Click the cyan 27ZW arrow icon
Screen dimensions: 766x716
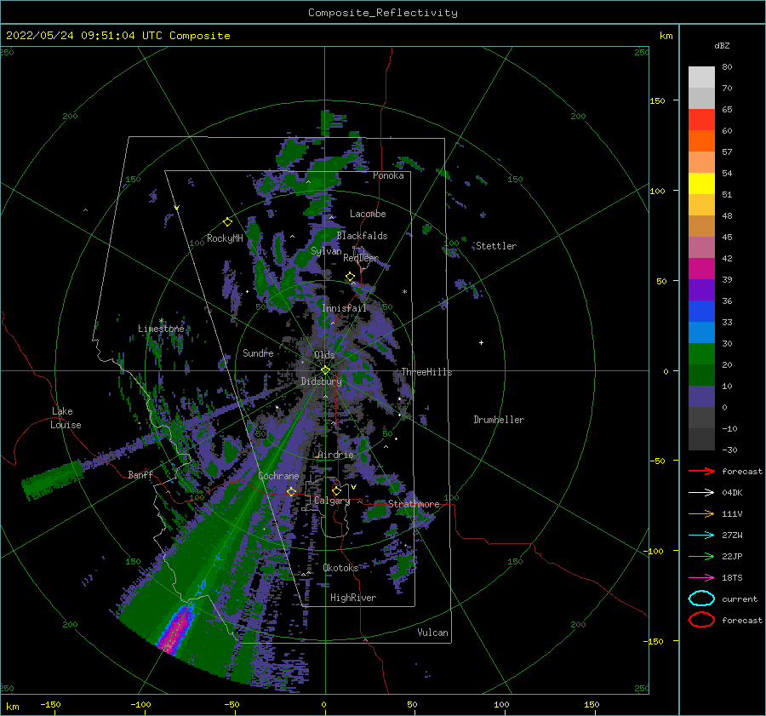tap(701, 536)
